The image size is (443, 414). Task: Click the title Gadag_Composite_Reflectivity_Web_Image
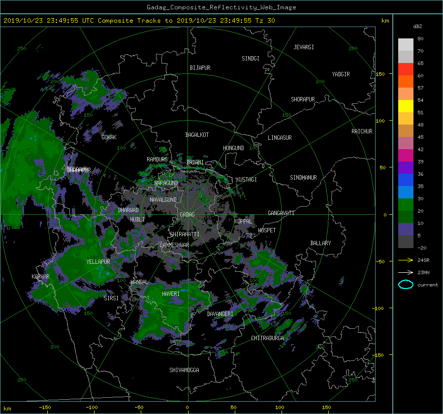click(221, 7)
